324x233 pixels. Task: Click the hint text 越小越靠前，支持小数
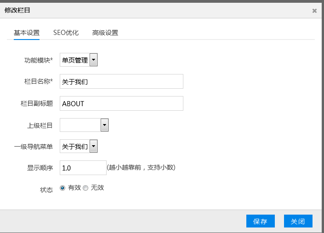click(x=141, y=168)
